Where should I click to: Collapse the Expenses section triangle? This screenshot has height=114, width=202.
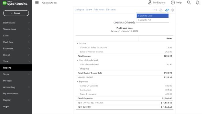point(78,82)
